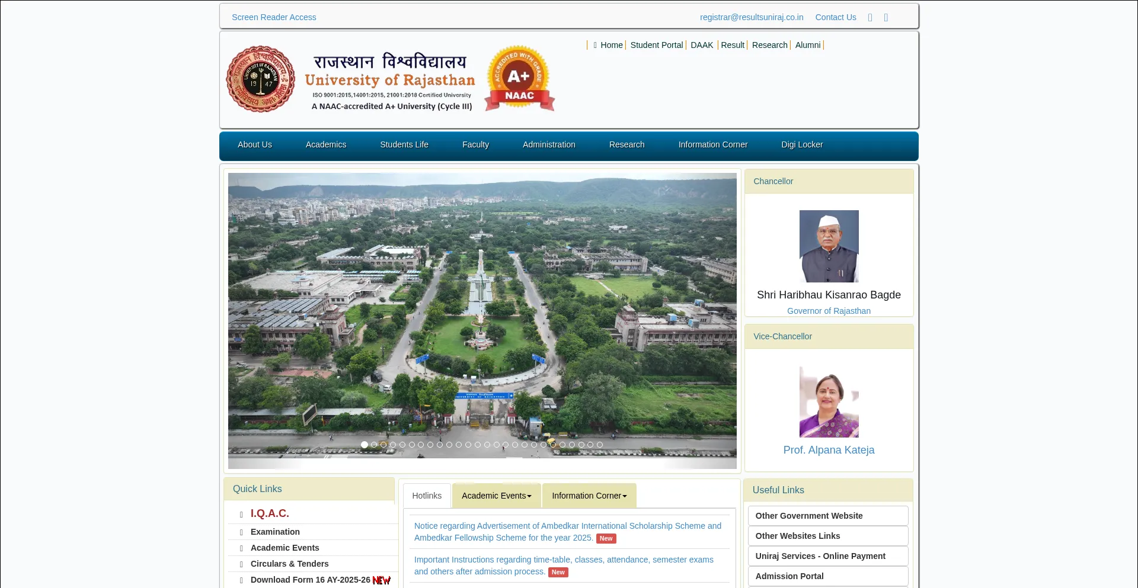The image size is (1138, 588).
Task: Open the Information Corner navbar menu
Action: pos(713,144)
